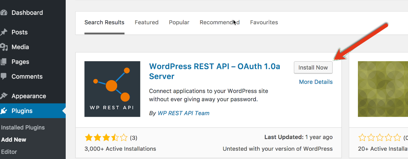
Task: Click the empty star rating of second plugin
Action: [380, 137]
